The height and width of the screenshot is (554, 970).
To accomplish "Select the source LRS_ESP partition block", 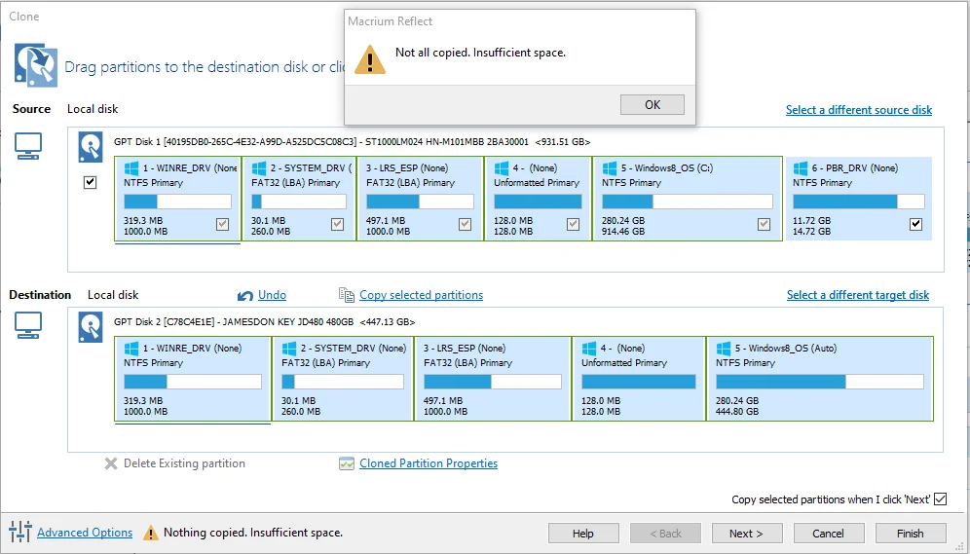I will coord(420,199).
